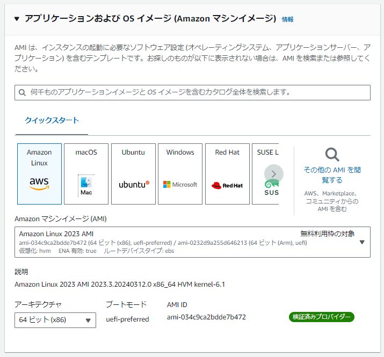Click the Amazon Linux 2023 AMI description text
This screenshot has height=357, width=384.
(120, 285)
